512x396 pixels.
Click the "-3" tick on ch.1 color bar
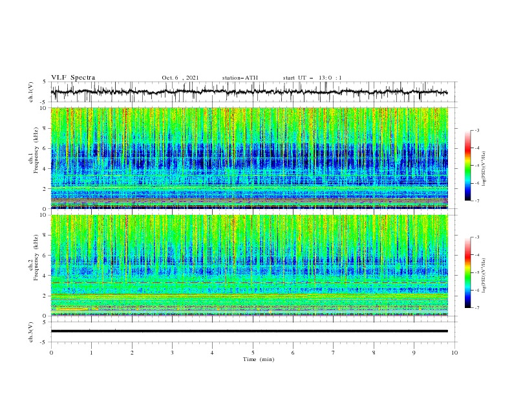click(476, 130)
